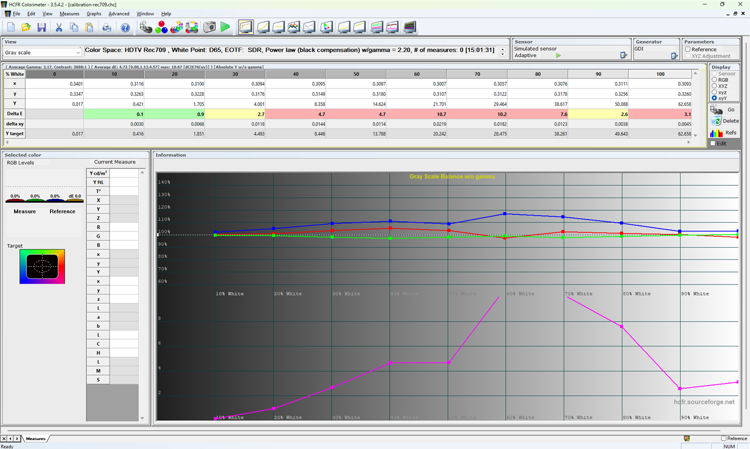Click the New document toolbar icon
This screenshot has height=449, width=750.
[x=11, y=27]
